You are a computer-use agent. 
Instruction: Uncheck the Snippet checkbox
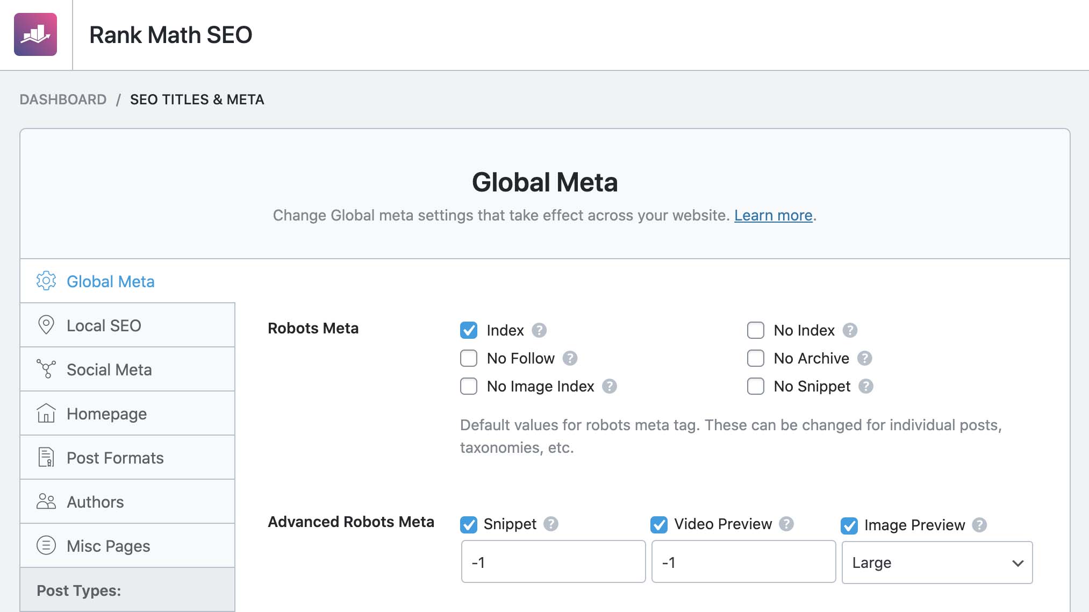click(x=469, y=525)
